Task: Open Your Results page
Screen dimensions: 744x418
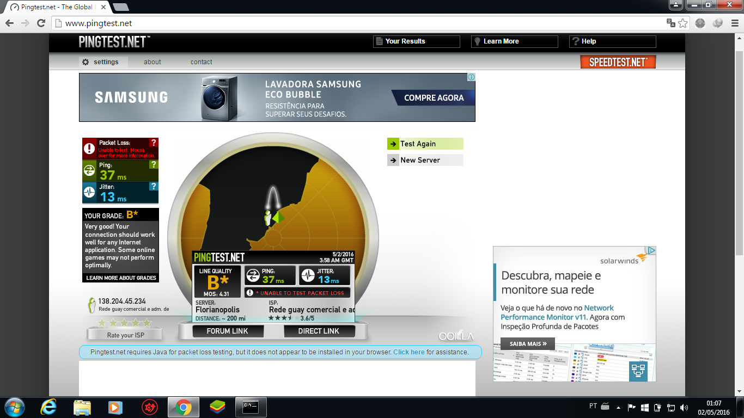Action: pos(417,41)
